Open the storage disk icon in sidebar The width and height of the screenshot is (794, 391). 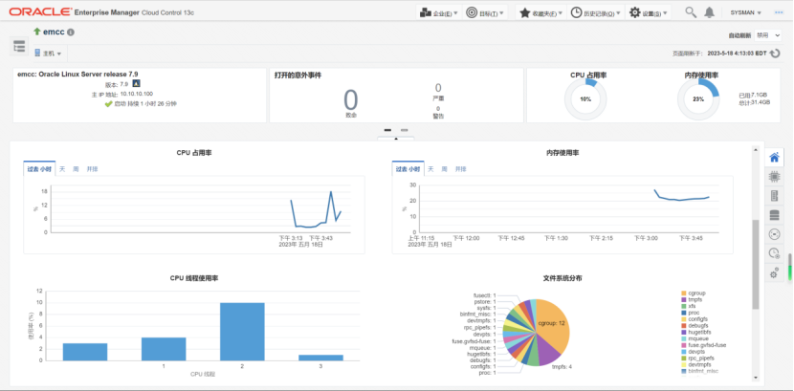click(774, 215)
